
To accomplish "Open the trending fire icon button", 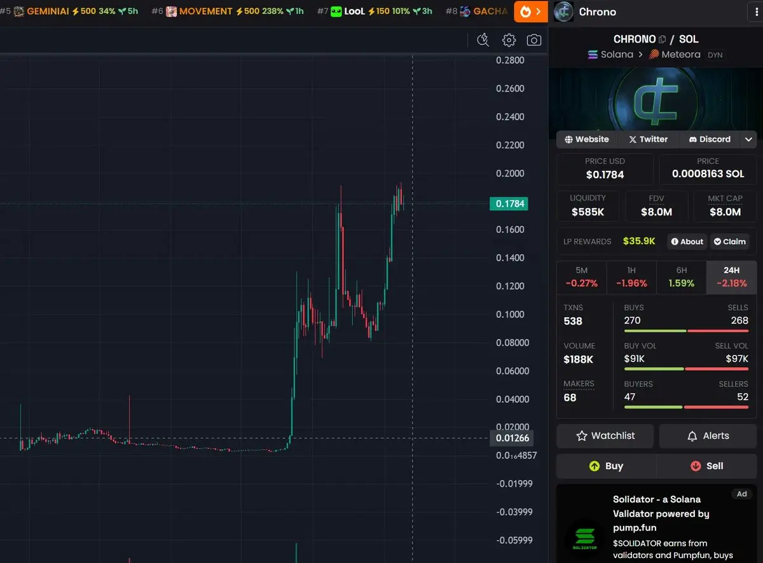I will 531,11.
